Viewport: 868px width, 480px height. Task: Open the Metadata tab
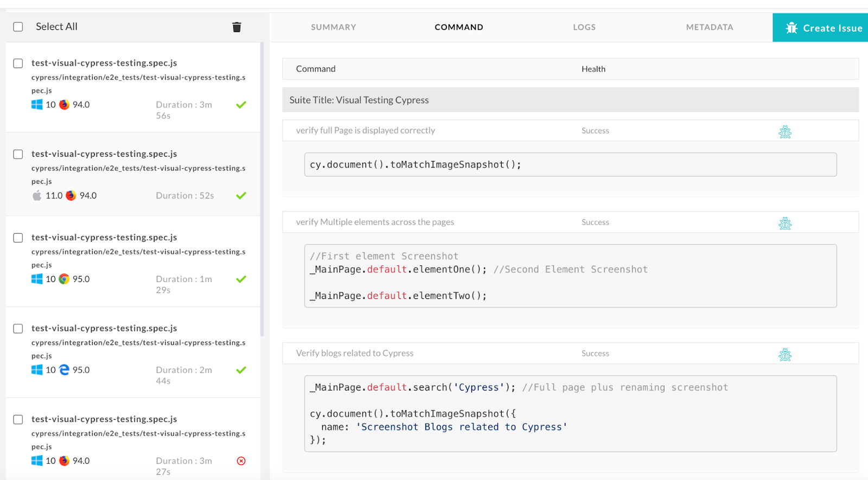point(709,27)
